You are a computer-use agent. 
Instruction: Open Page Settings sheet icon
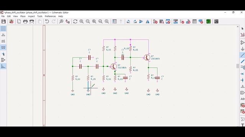(x=19, y=21)
